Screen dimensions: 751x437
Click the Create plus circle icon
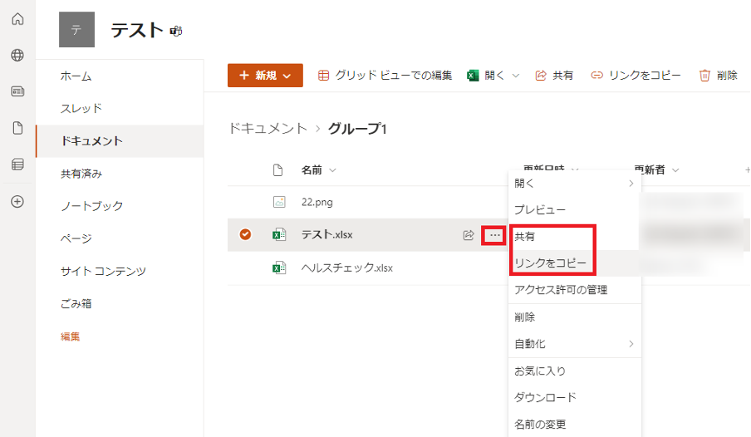point(17,201)
